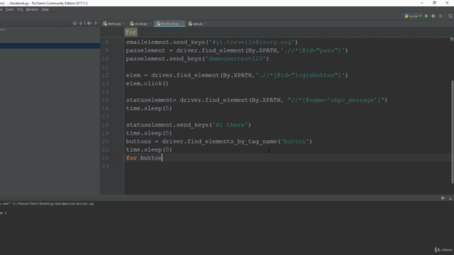The height and width of the screenshot is (255, 454).
Task: Close the social.py tab
Action: point(150,23)
